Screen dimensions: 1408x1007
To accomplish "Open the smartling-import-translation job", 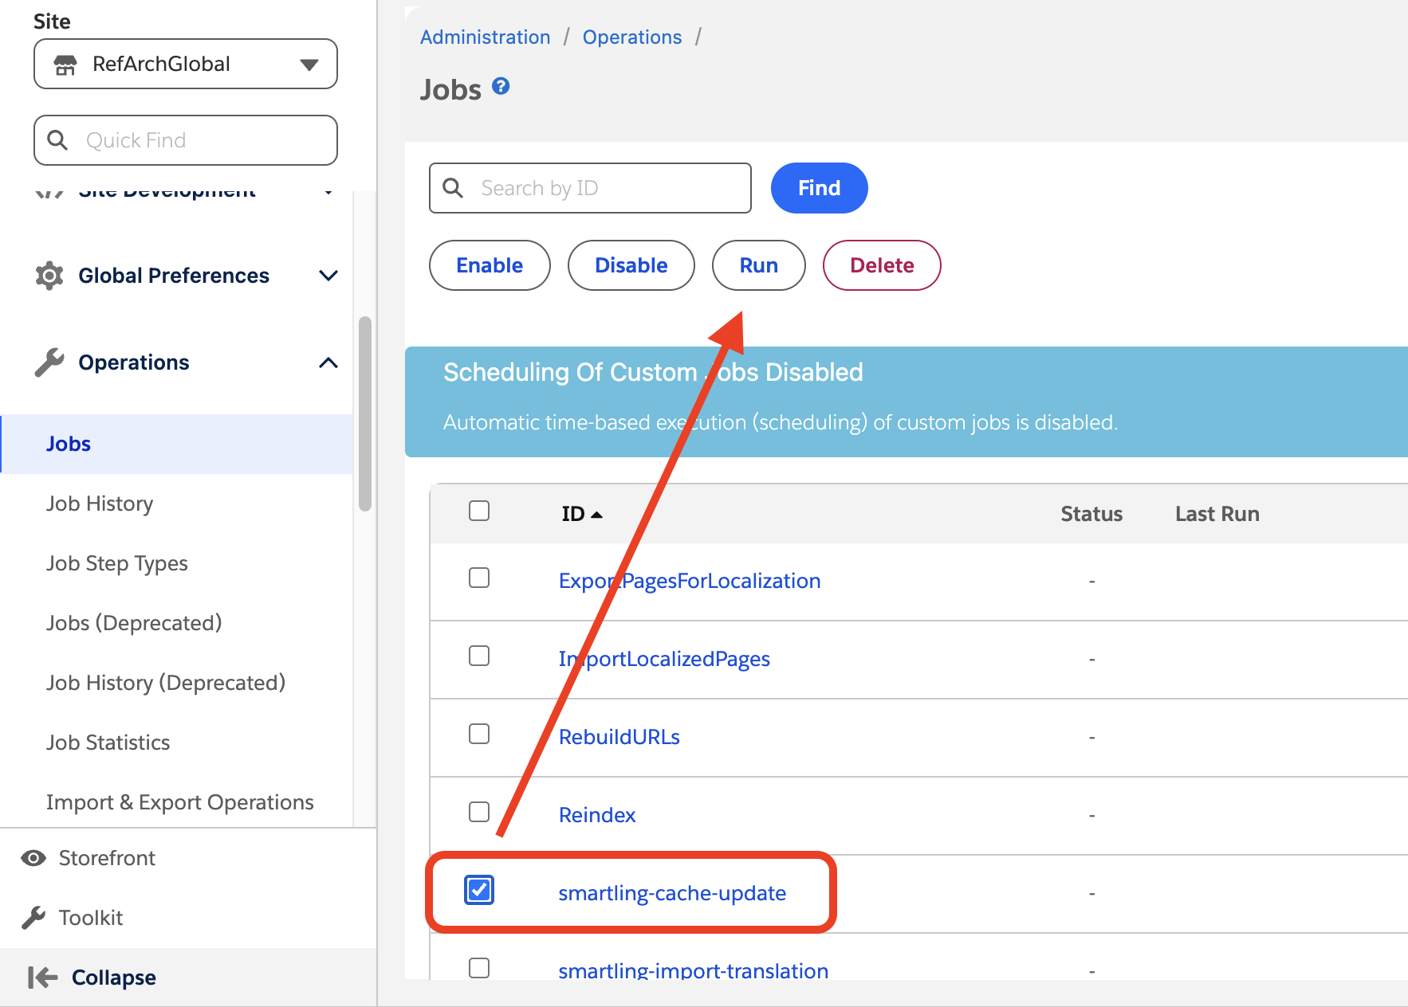I will pos(694,970).
